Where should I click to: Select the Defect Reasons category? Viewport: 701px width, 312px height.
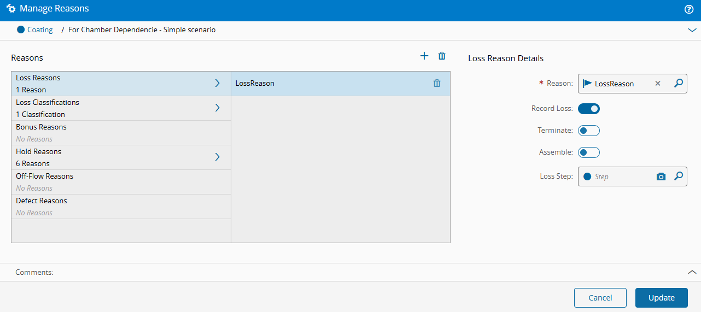(x=121, y=207)
